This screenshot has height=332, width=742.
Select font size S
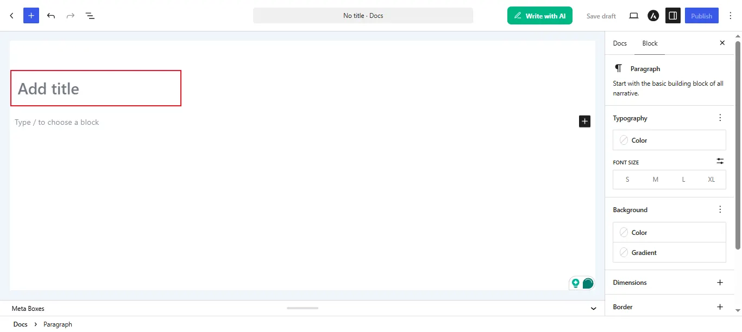click(x=627, y=179)
